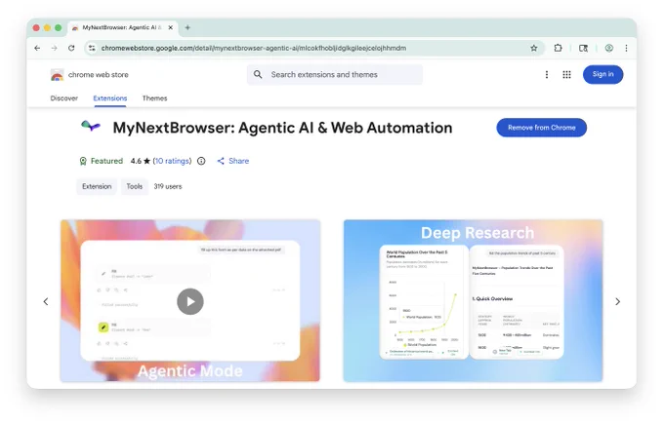Sign in to Chrome Web Store
The width and height of the screenshot is (664, 424).
click(603, 74)
